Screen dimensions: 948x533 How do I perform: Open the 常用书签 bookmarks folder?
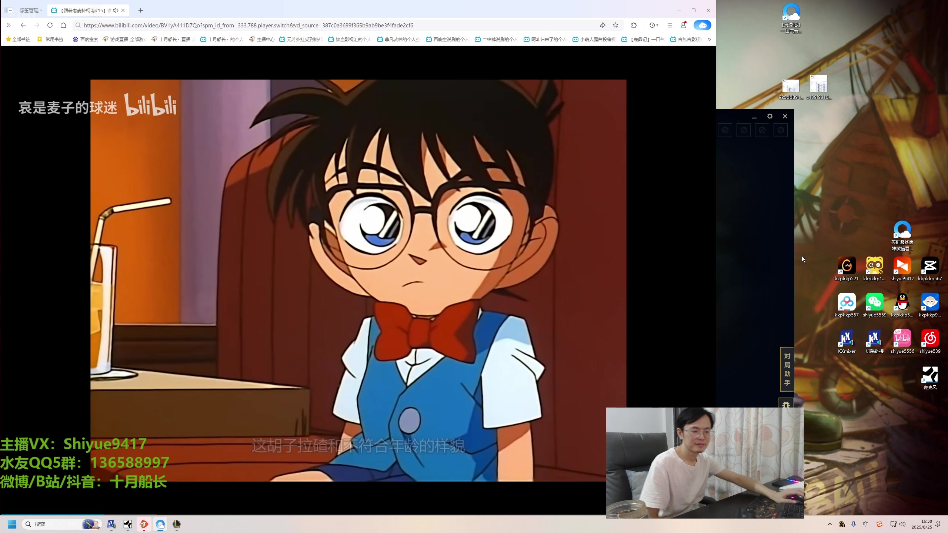pyautogui.click(x=50, y=39)
